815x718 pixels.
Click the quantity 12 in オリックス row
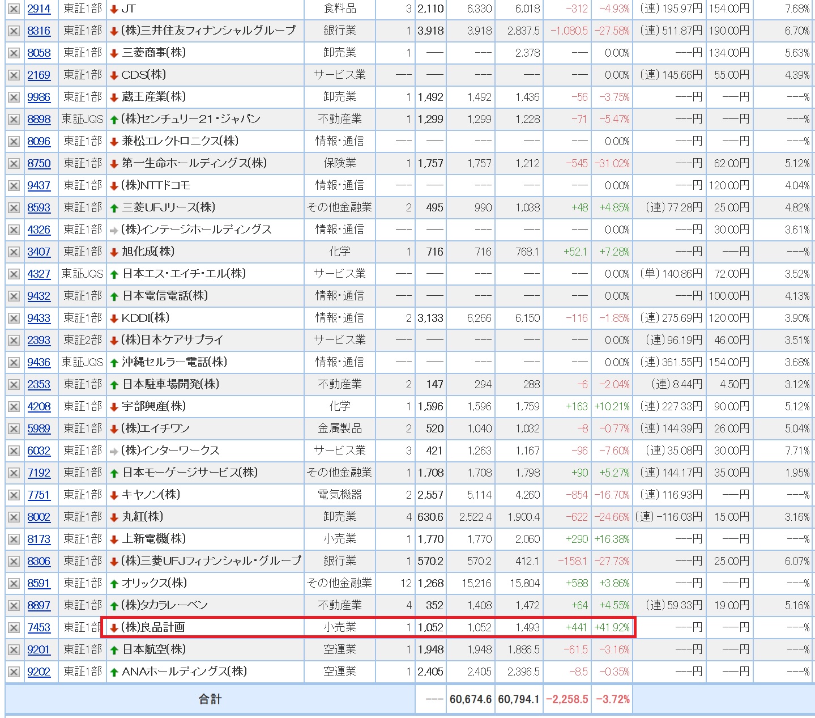(x=406, y=584)
